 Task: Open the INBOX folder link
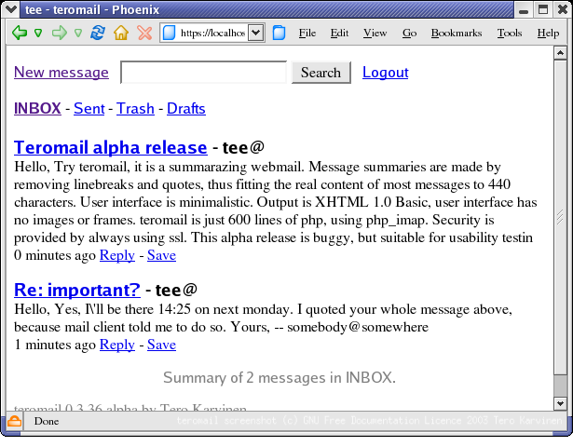pyautogui.click(x=37, y=108)
